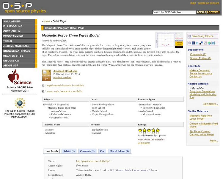Click the Search button
Screen dimensions: 223x179
[201, 12]
